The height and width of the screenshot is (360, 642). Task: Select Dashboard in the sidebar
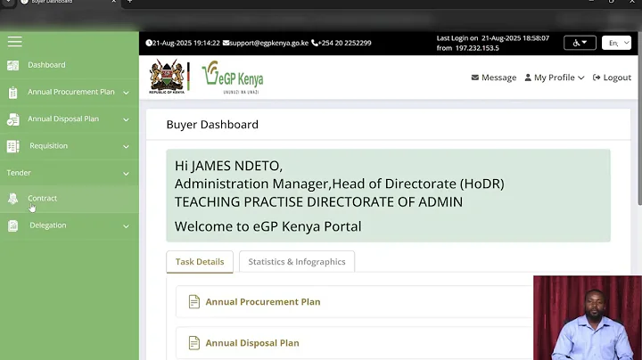[46, 65]
